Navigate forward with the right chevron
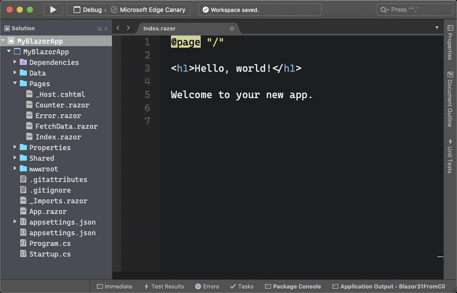 coord(128,28)
